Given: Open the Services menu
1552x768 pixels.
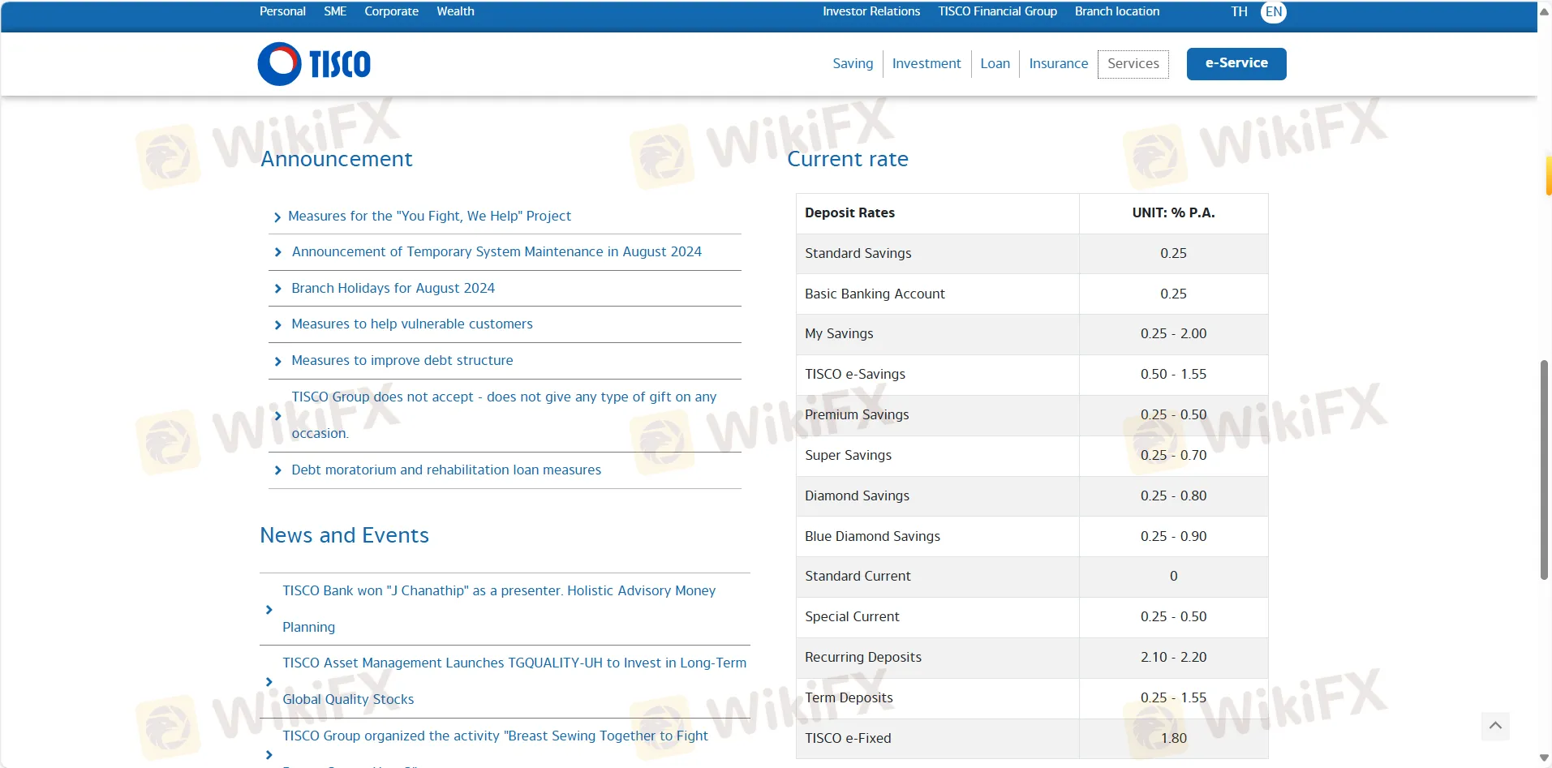Looking at the screenshot, I should [1133, 63].
